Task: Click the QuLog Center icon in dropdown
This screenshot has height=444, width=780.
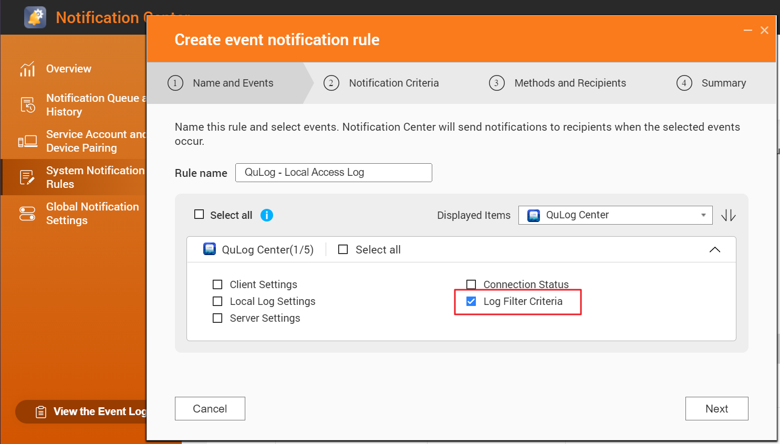Action: point(534,215)
